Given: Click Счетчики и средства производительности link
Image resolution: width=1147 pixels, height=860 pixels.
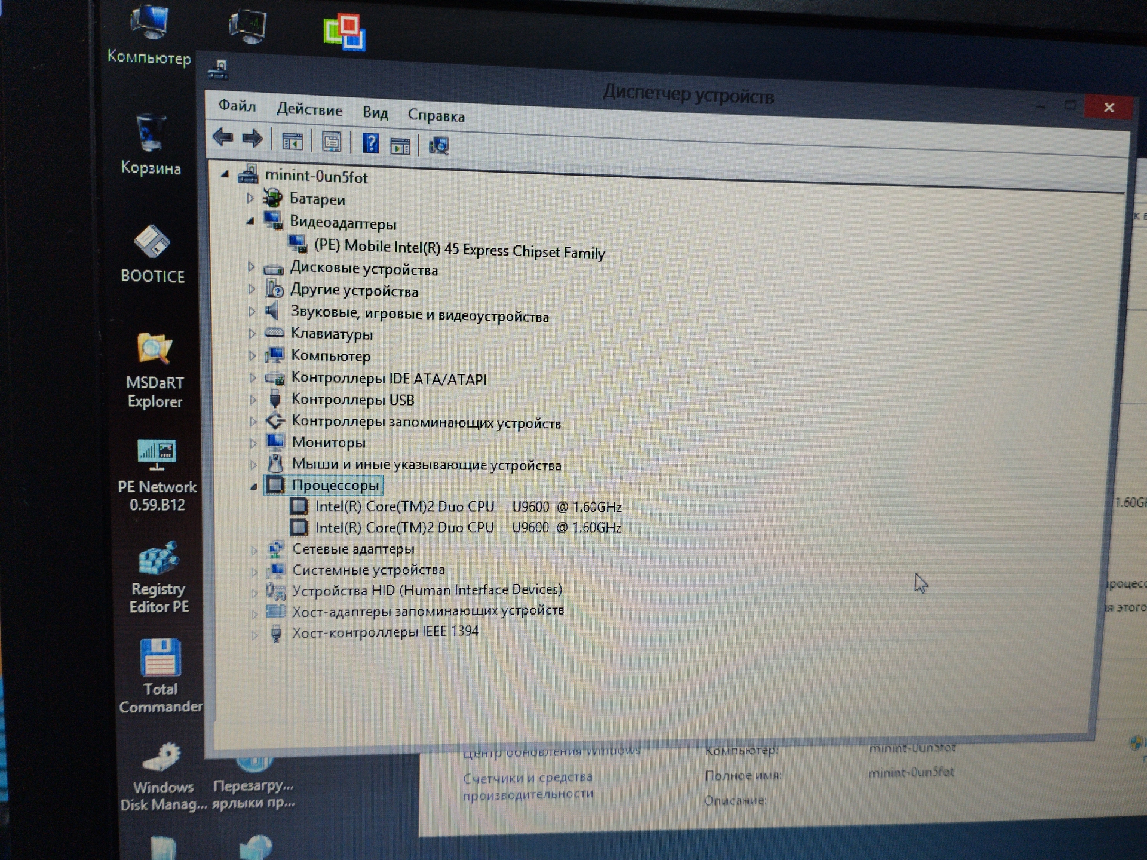Looking at the screenshot, I should [x=528, y=785].
